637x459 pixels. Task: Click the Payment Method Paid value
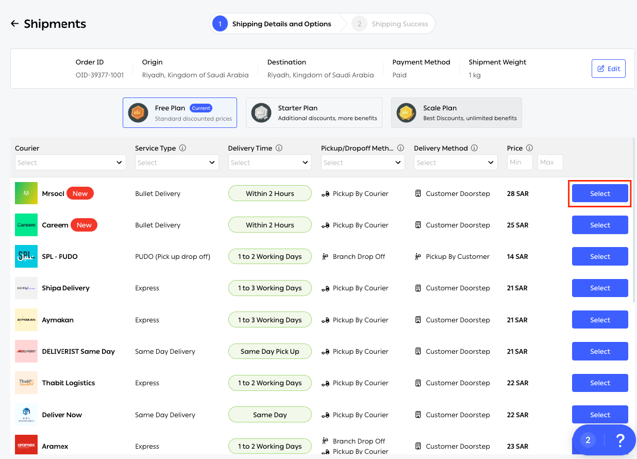[399, 75]
